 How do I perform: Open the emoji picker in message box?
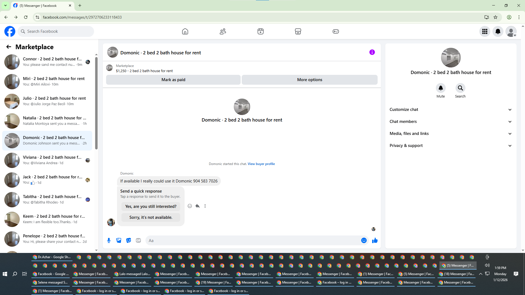[x=364, y=240]
